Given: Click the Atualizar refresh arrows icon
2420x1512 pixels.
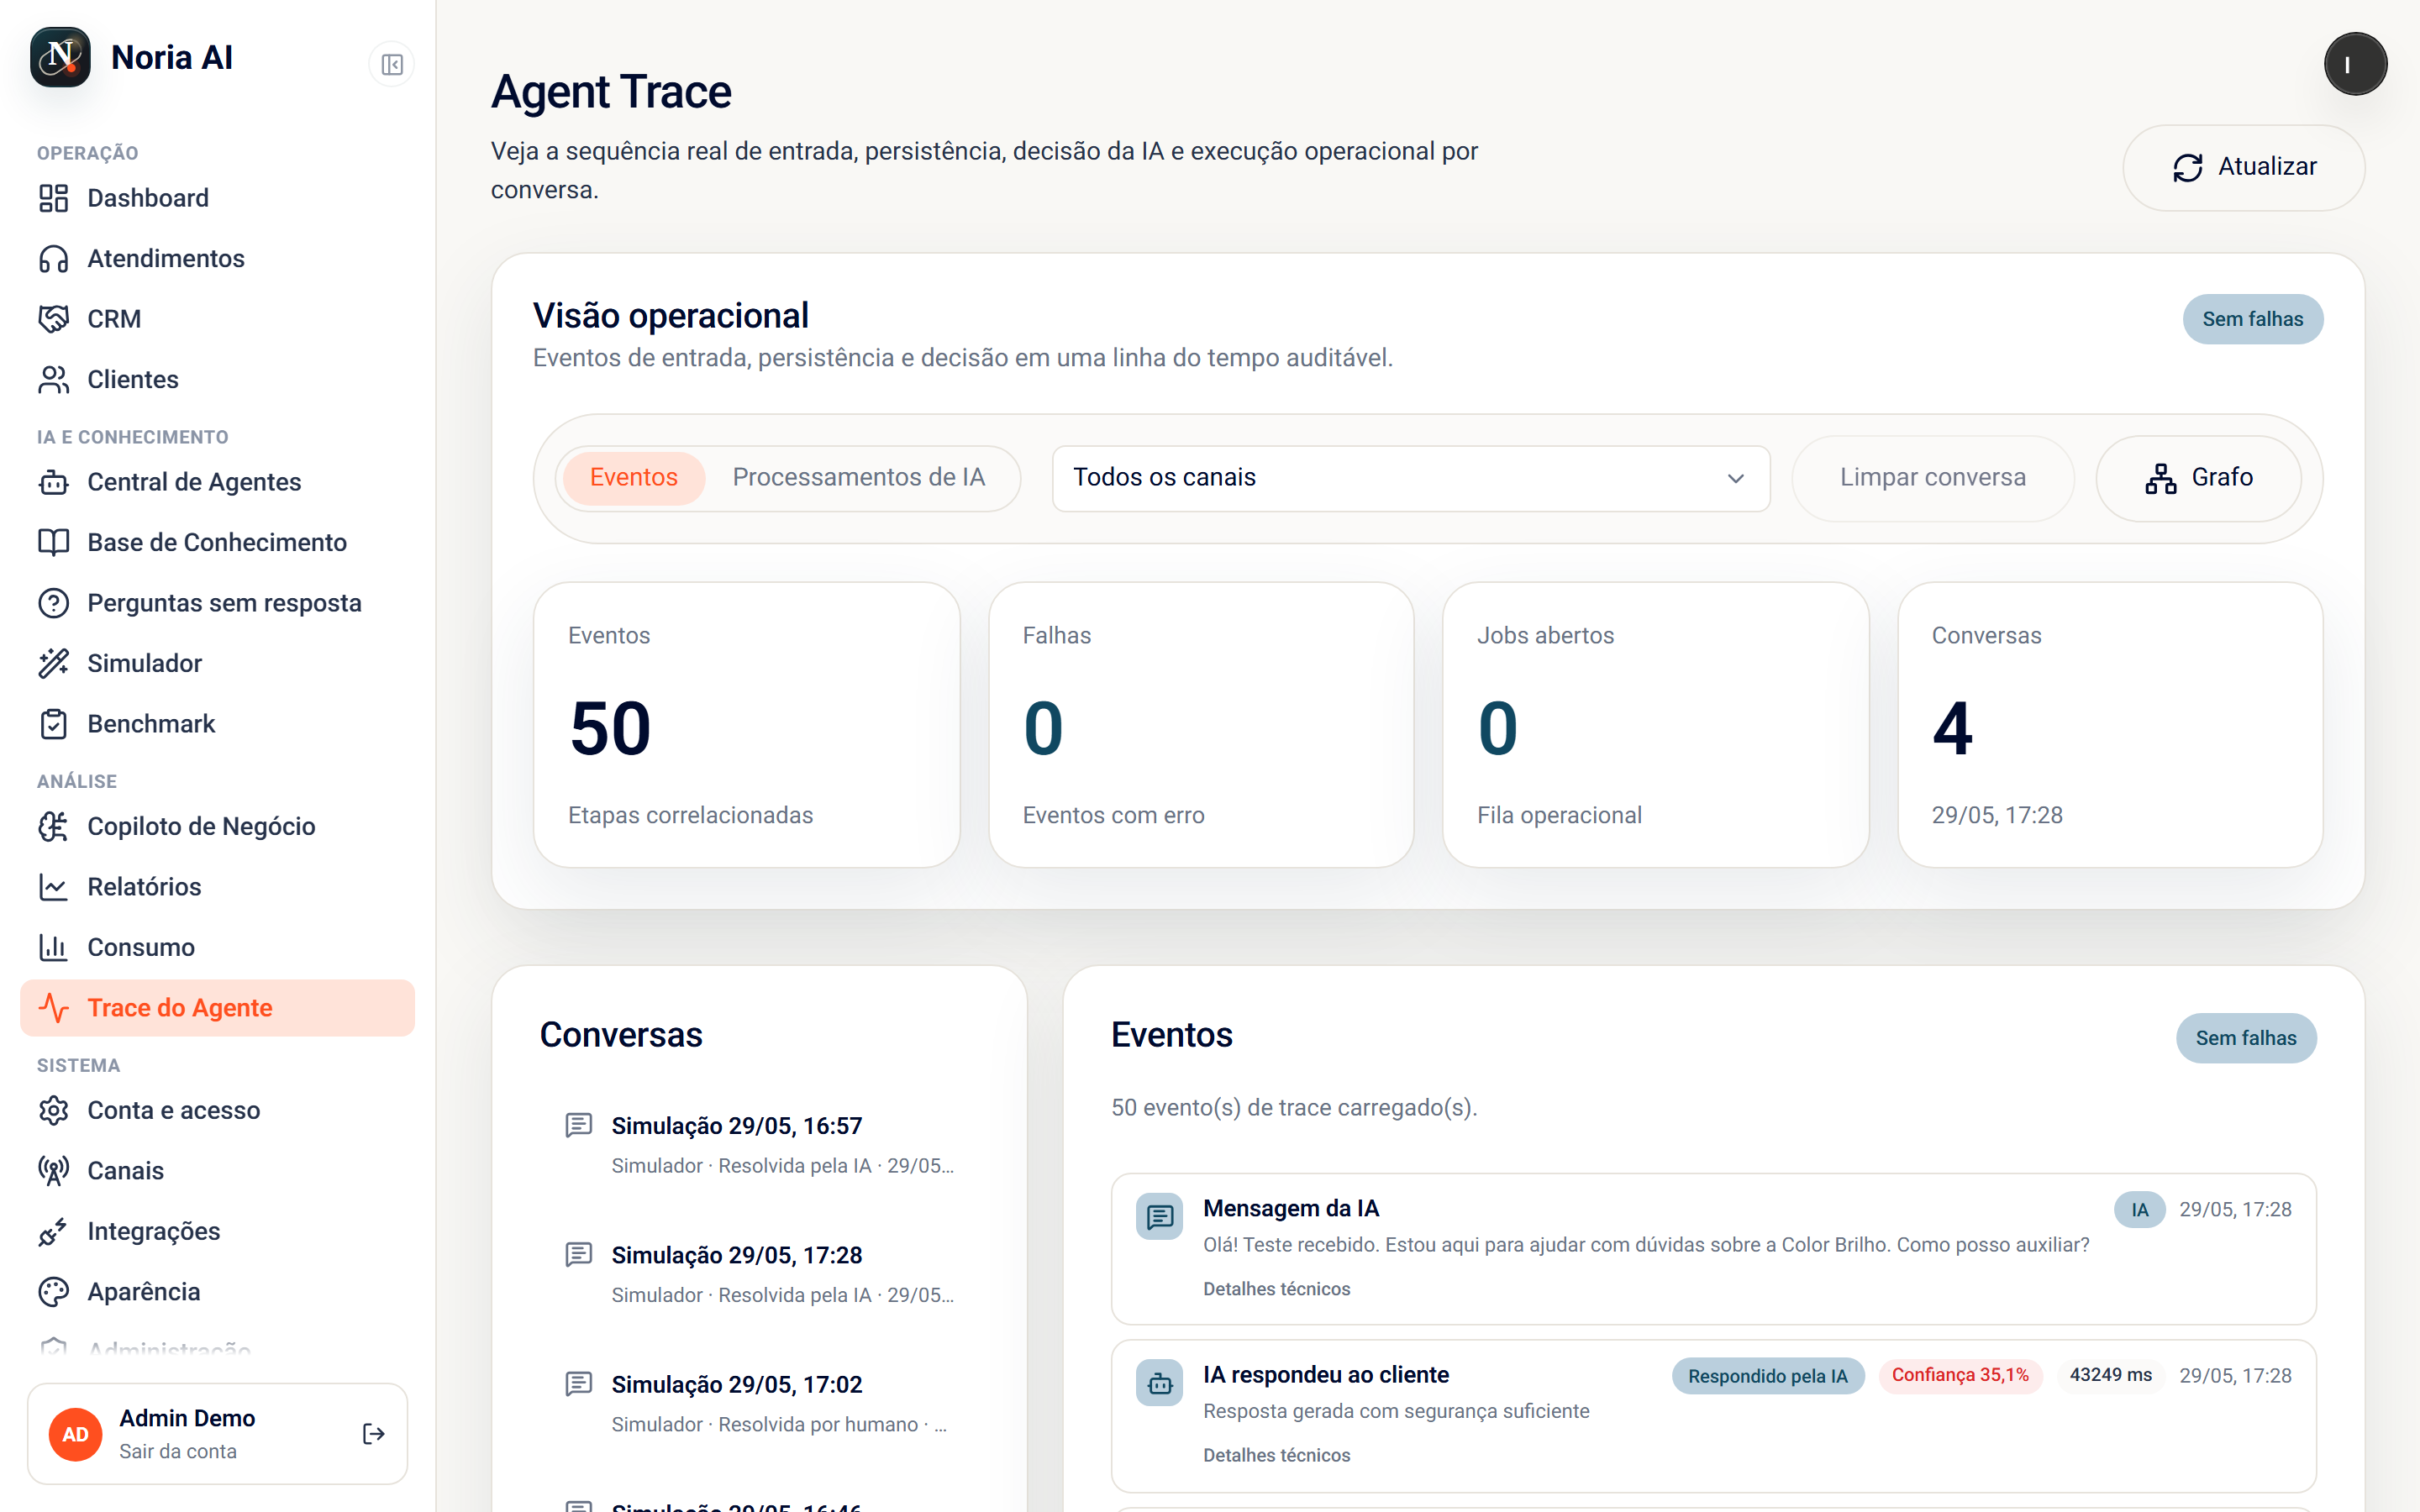Looking at the screenshot, I should (x=2187, y=167).
